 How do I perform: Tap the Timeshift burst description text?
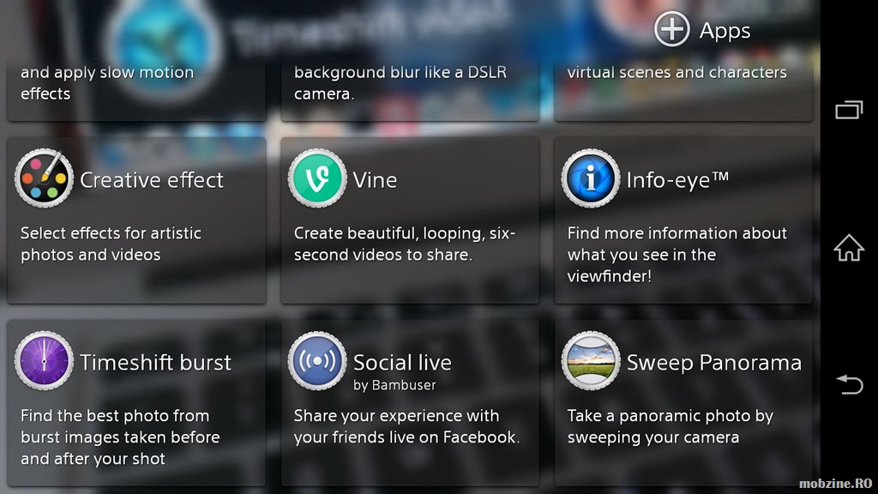(x=120, y=437)
